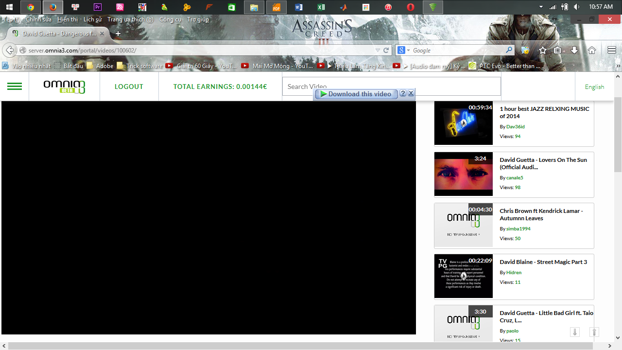The image size is (622, 350).
Task: Open the Hiển thị menu
Action: point(68,19)
